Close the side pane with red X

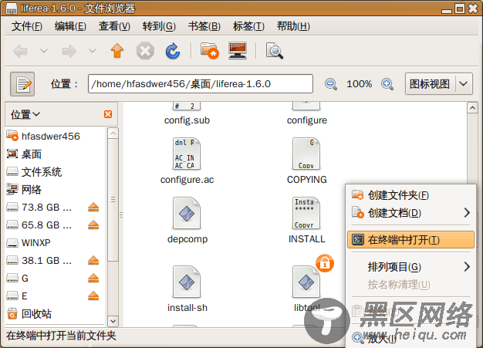click(108, 114)
